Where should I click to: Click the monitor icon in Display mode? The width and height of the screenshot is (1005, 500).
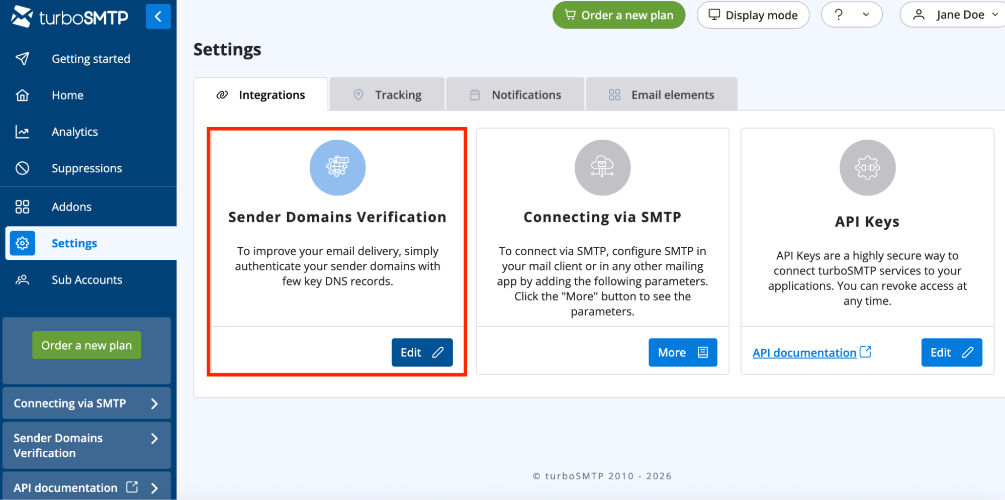click(714, 15)
